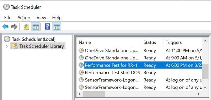Open the File menu
The image size is (211, 100).
pos(8,18)
